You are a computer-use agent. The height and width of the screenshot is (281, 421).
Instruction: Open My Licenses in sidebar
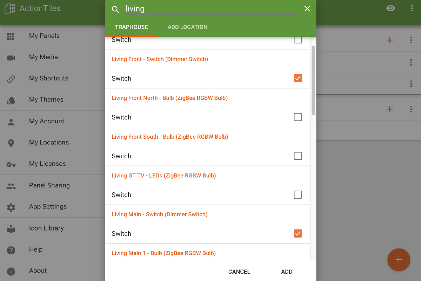click(x=53, y=164)
